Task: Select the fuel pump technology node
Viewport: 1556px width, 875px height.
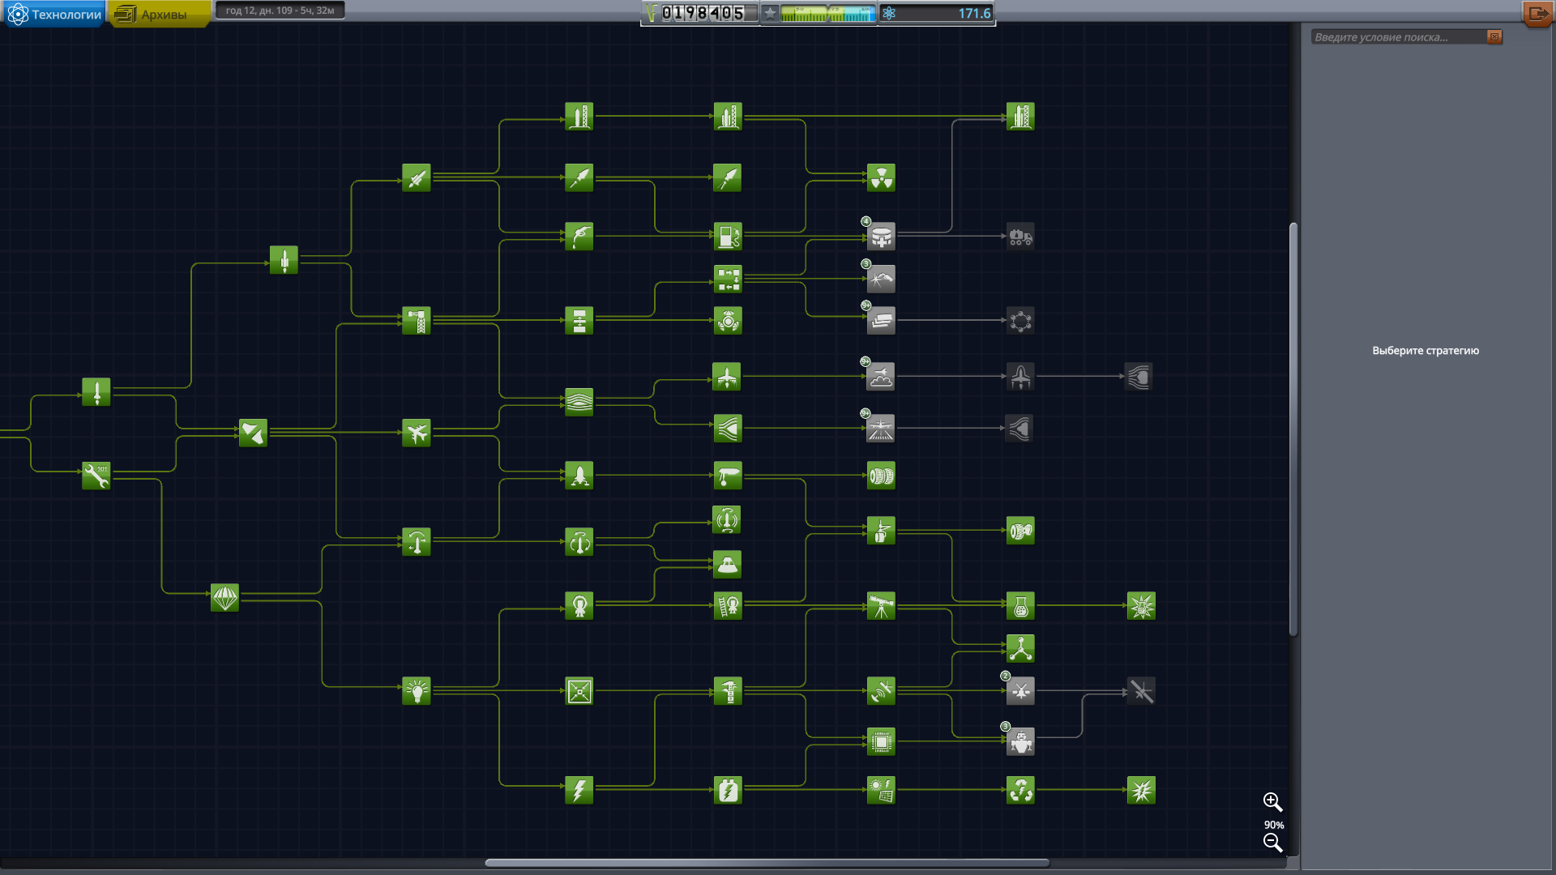Action: (x=728, y=237)
